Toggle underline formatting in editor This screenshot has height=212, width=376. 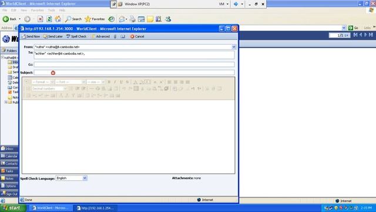point(122,82)
